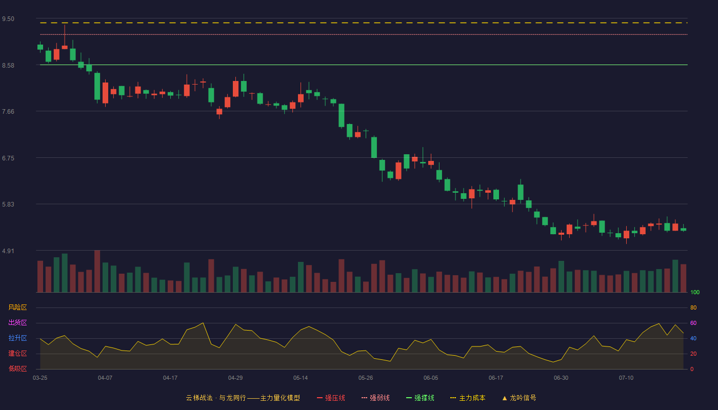The height and width of the screenshot is (410, 718).
Task: Toggle the 强压线 legend entry
Action: pyautogui.click(x=331, y=398)
